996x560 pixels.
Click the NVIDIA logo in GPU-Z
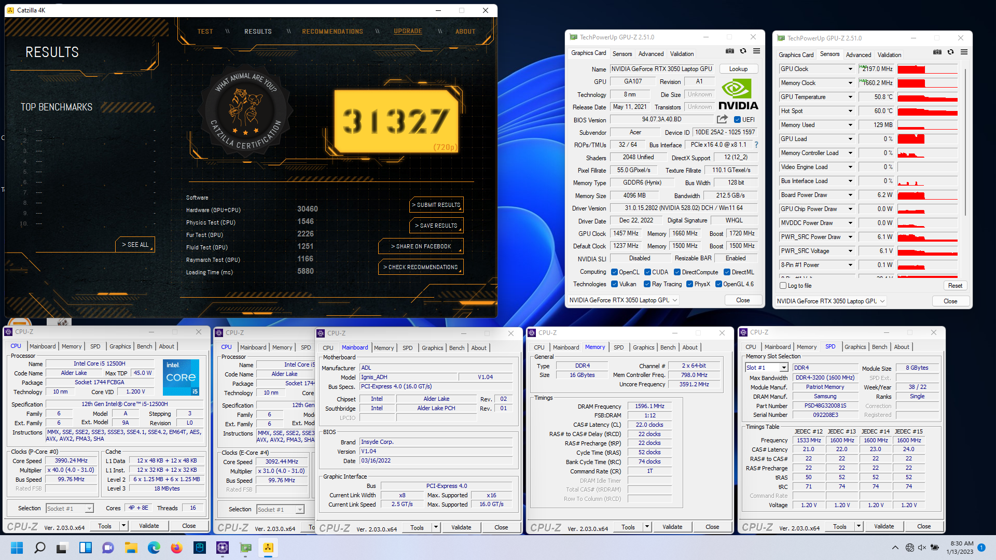coord(738,94)
